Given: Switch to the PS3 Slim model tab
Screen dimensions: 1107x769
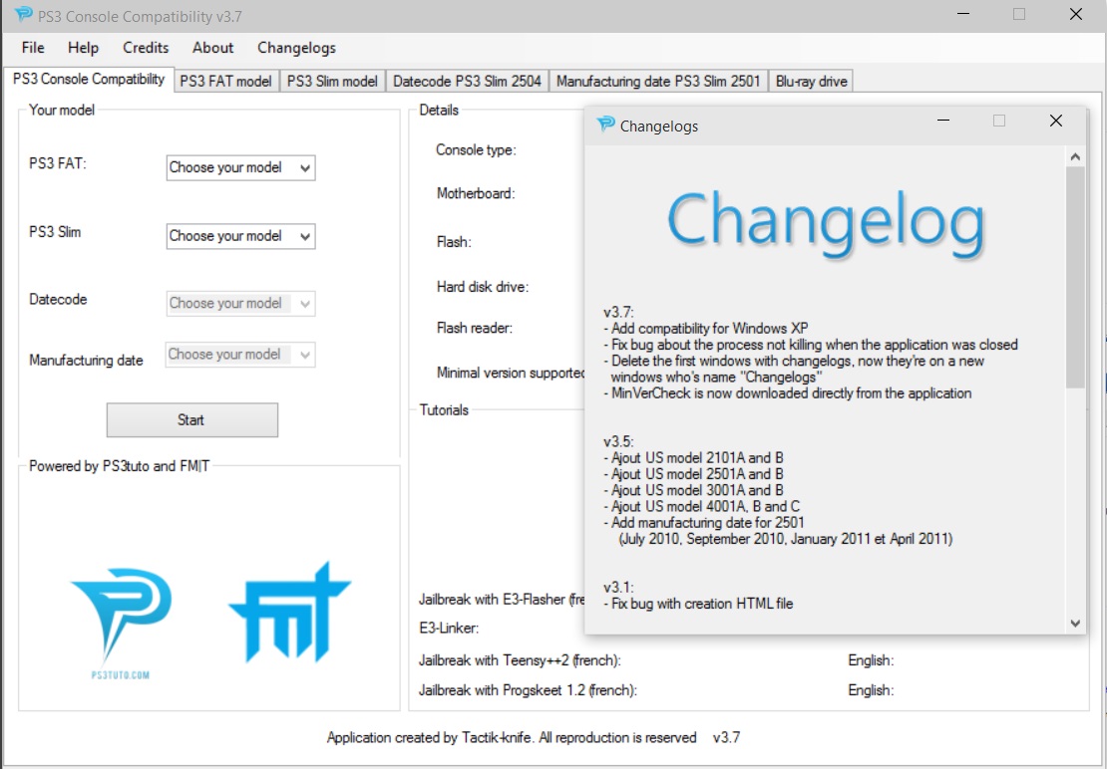Looking at the screenshot, I should [332, 81].
